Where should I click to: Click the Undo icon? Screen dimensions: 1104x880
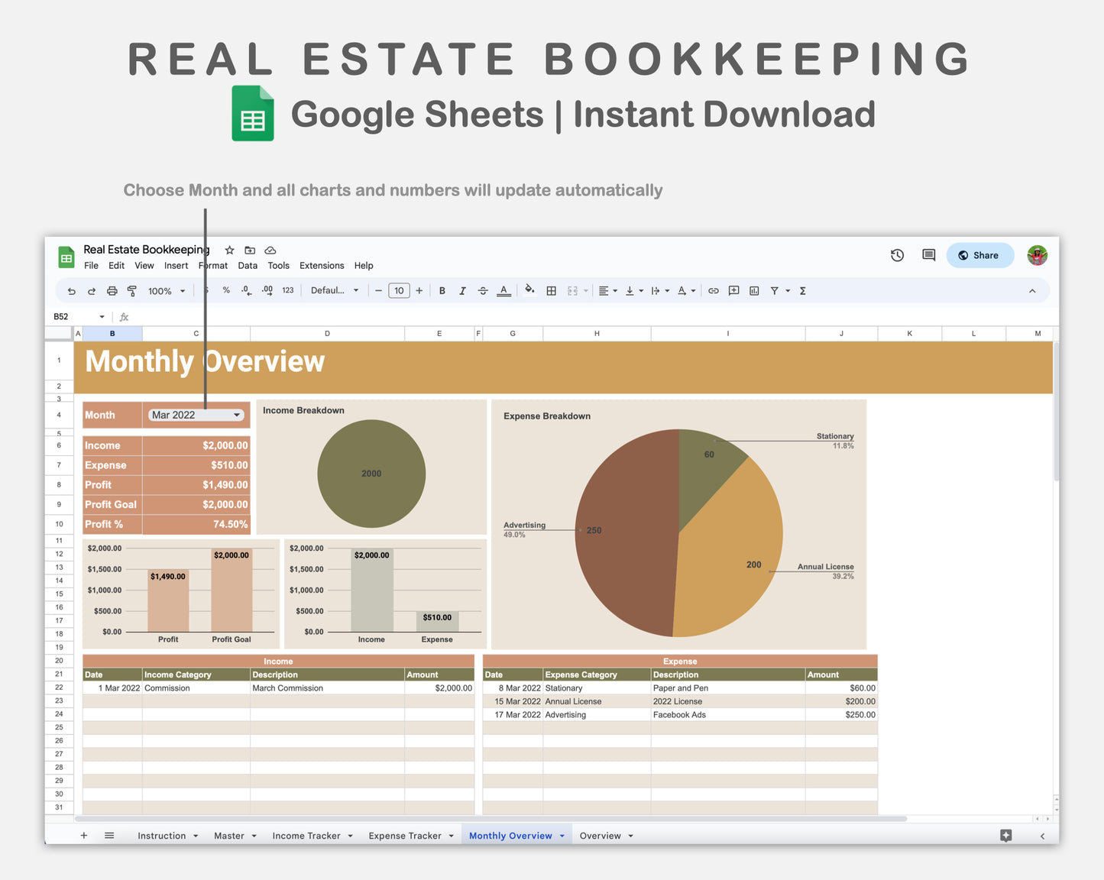pos(71,290)
